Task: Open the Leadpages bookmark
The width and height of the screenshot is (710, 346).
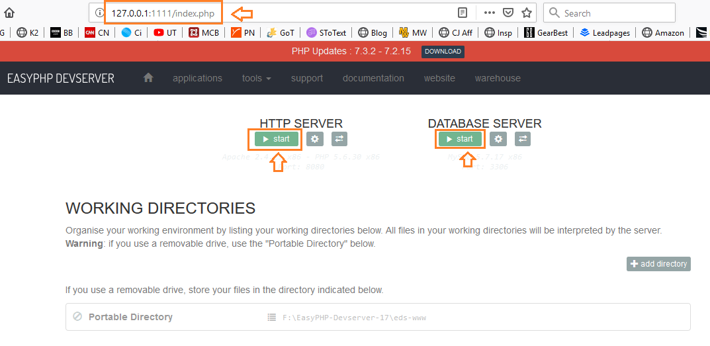Action: pos(605,32)
